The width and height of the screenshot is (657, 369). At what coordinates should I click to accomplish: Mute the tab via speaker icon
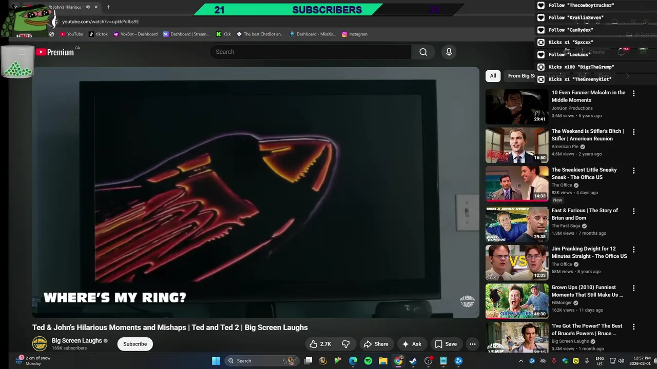[x=88, y=7]
